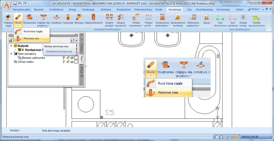Screen dimensions: 274x141
Task: Collapse the Budynek tree node
Action: click(11, 46)
